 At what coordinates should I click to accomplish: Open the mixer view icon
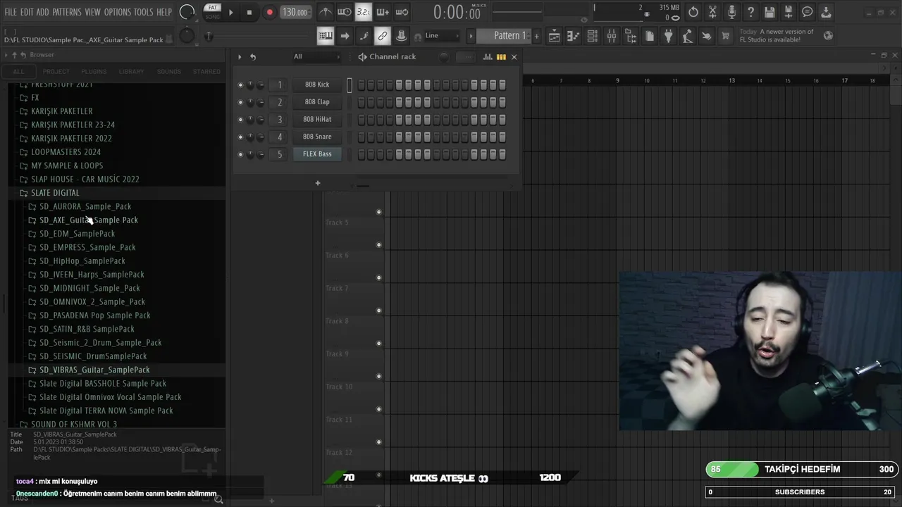point(612,36)
